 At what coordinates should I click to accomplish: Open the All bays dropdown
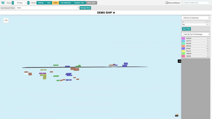tap(21, 3)
